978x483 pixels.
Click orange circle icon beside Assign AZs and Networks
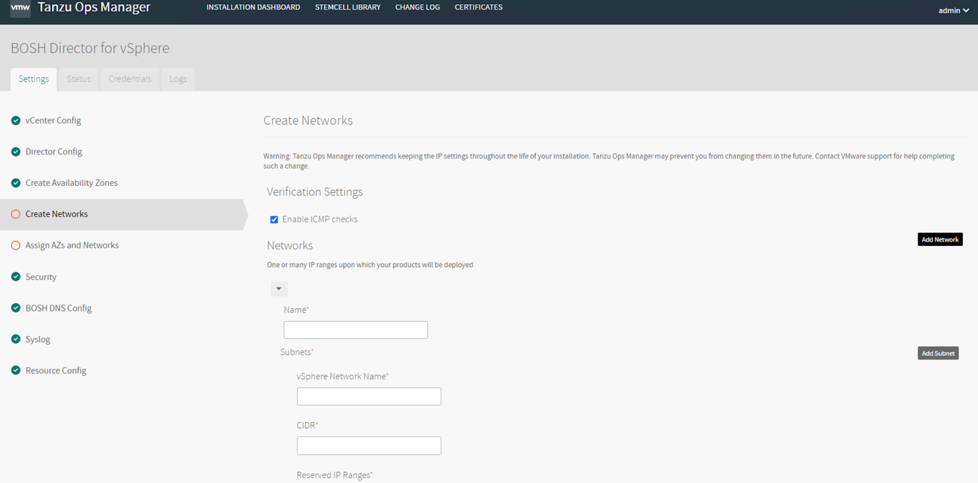[x=16, y=245]
